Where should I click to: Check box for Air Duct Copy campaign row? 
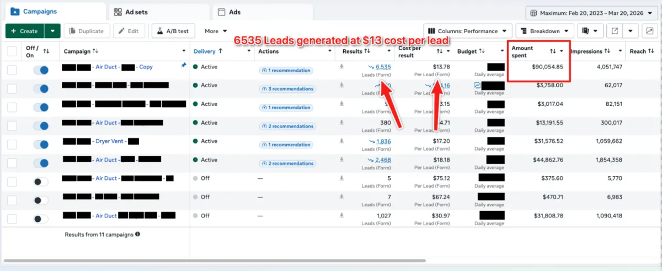12,70
